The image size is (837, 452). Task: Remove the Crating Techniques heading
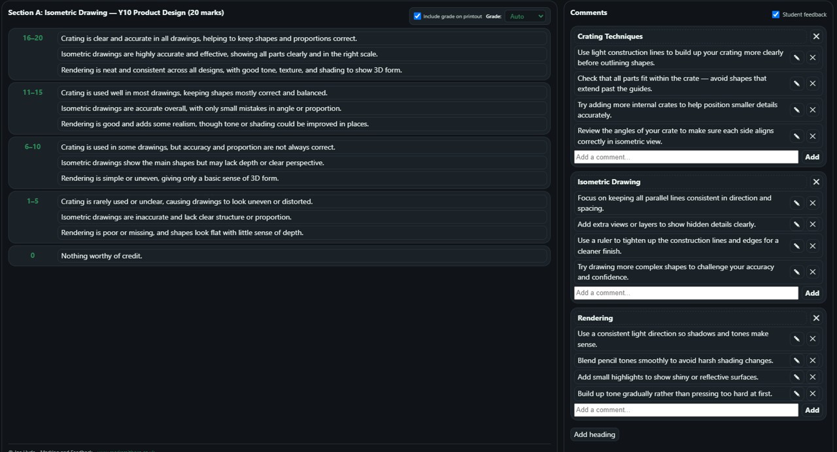coord(815,37)
